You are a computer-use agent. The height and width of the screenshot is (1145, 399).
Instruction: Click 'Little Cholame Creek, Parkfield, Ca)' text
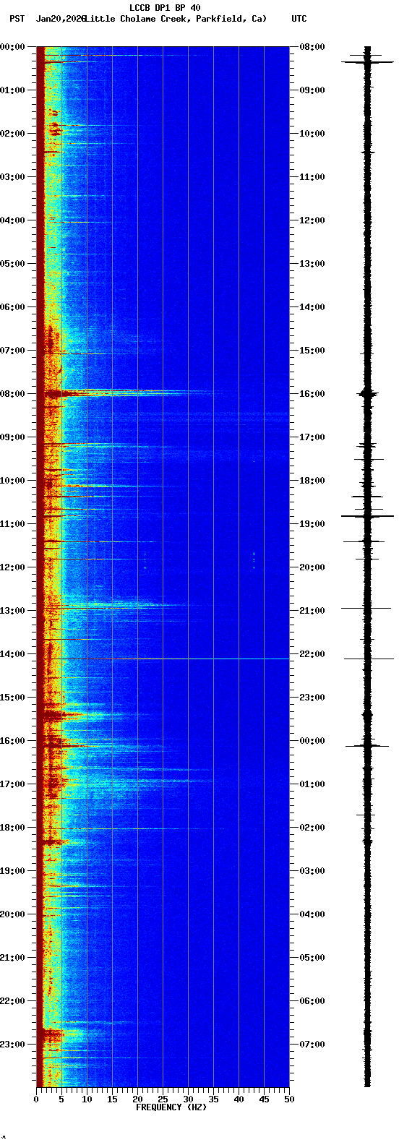[176, 19]
